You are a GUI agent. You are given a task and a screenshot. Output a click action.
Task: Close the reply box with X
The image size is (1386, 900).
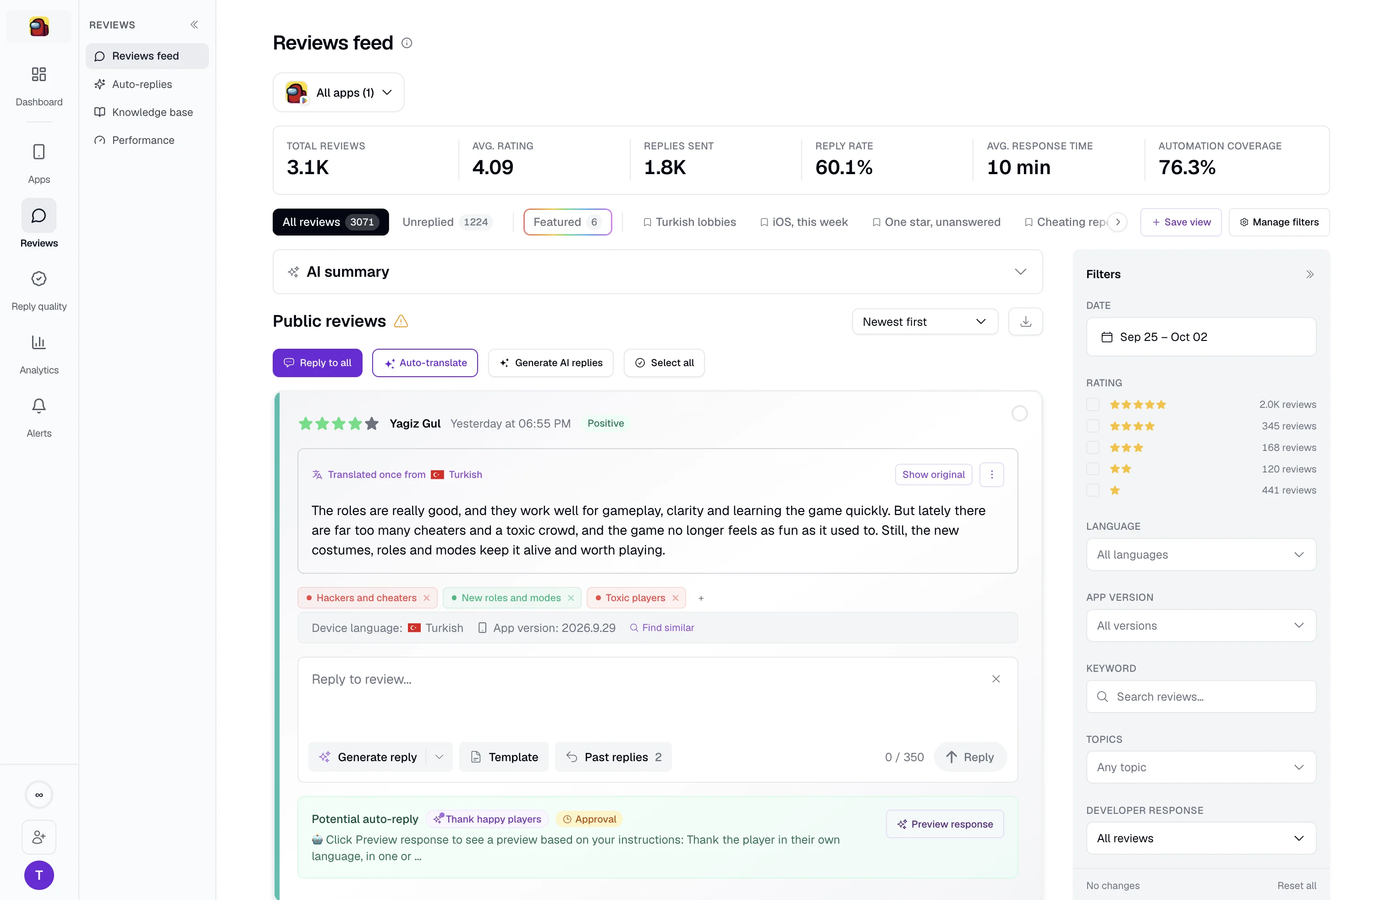coord(995,679)
